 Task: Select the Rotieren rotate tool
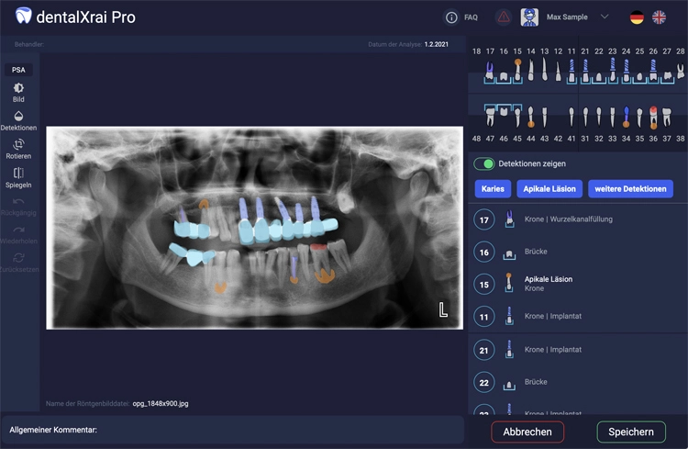pos(18,149)
